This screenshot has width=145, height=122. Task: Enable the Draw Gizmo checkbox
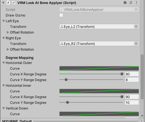(61, 15)
